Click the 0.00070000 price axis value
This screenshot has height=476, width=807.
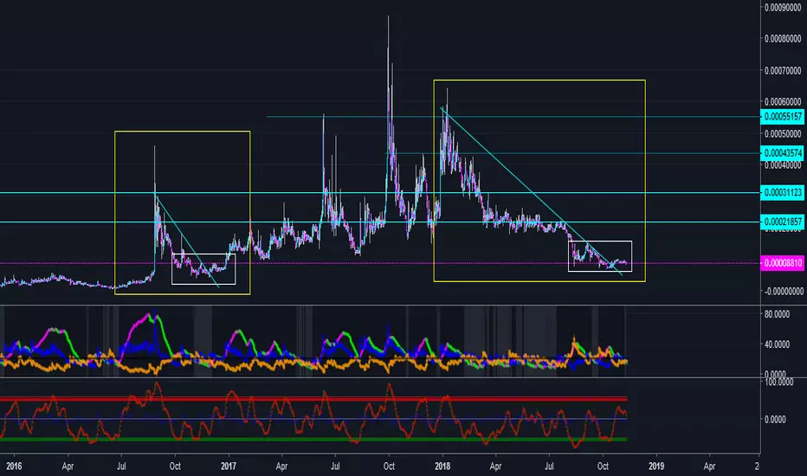coord(783,70)
